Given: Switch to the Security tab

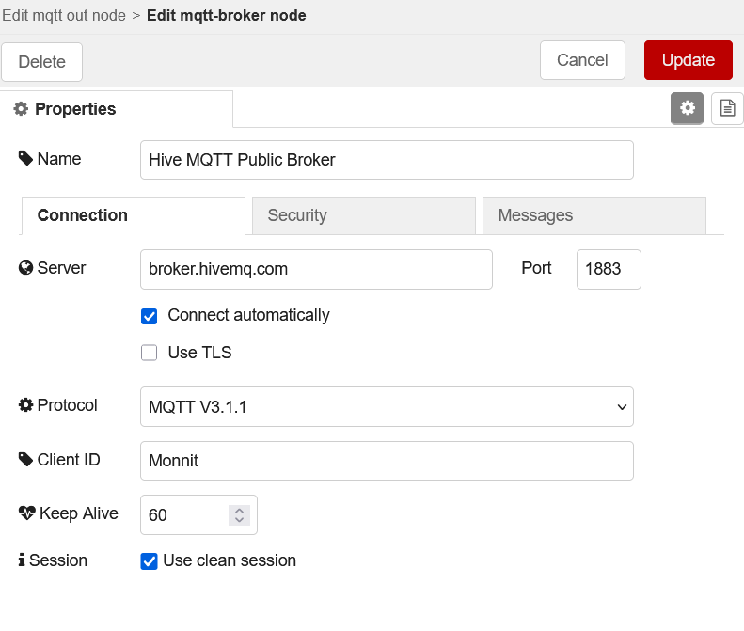Looking at the screenshot, I should point(363,216).
